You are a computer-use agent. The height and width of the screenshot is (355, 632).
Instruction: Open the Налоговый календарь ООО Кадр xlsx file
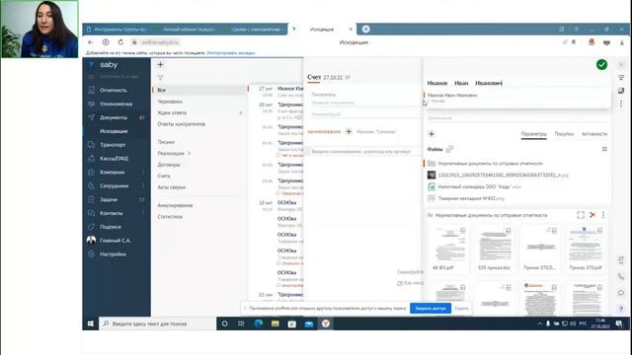pos(479,186)
